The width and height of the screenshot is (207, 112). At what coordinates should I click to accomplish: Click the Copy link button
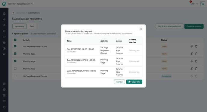pos(134,82)
